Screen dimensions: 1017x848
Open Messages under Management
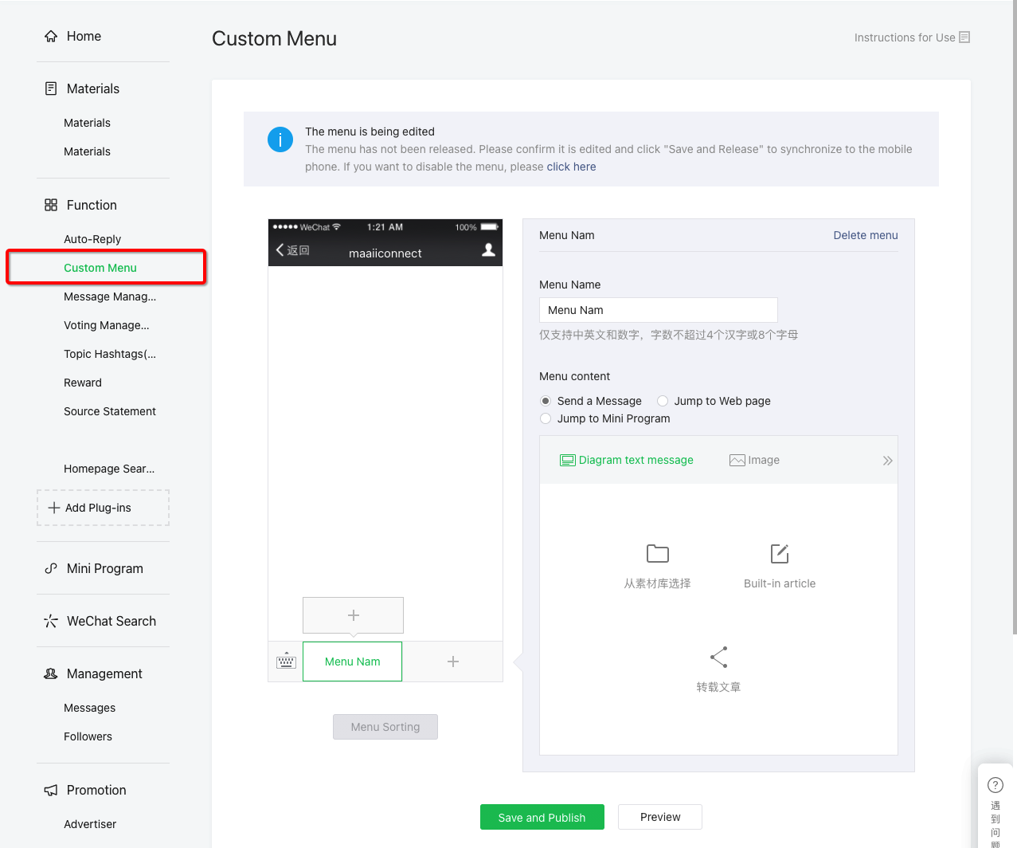(x=89, y=708)
